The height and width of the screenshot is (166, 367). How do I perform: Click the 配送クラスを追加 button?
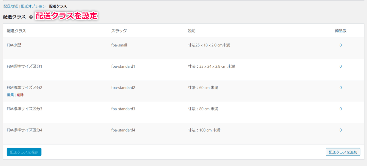click(x=343, y=152)
